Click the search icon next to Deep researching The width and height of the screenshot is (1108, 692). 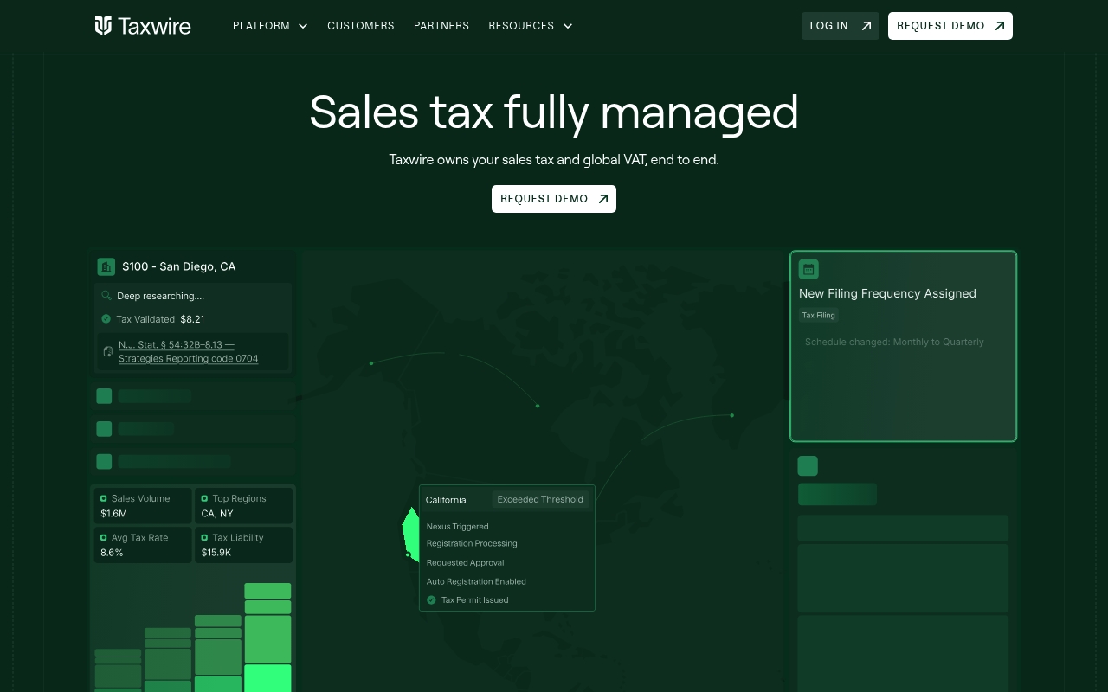(106, 296)
